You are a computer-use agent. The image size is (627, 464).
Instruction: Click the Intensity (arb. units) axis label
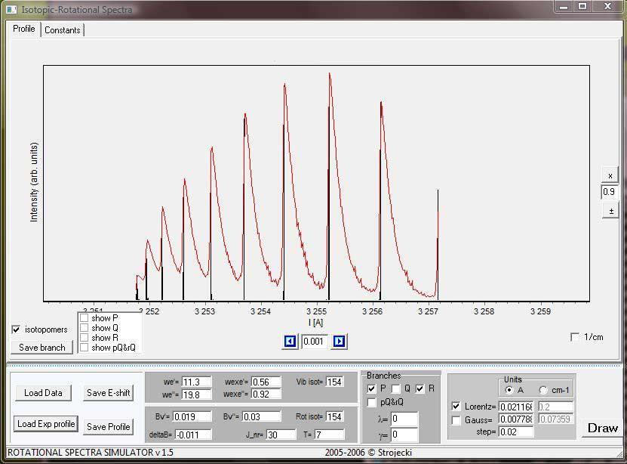pos(34,182)
